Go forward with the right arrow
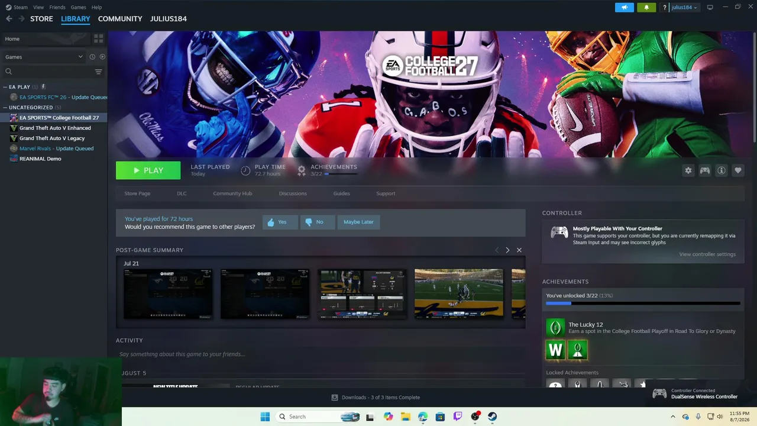The width and height of the screenshot is (757, 426). click(x=22, y=19)
